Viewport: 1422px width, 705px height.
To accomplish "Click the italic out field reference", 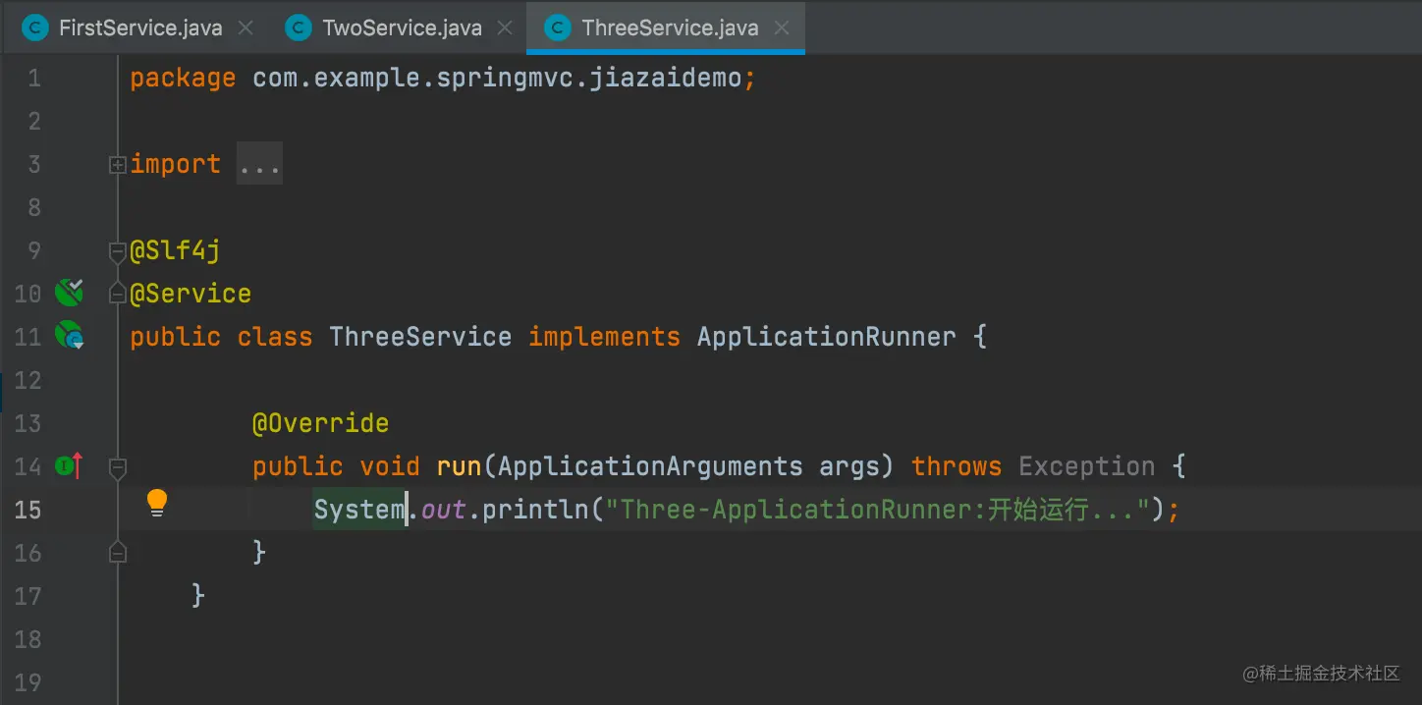I will 443,510.
